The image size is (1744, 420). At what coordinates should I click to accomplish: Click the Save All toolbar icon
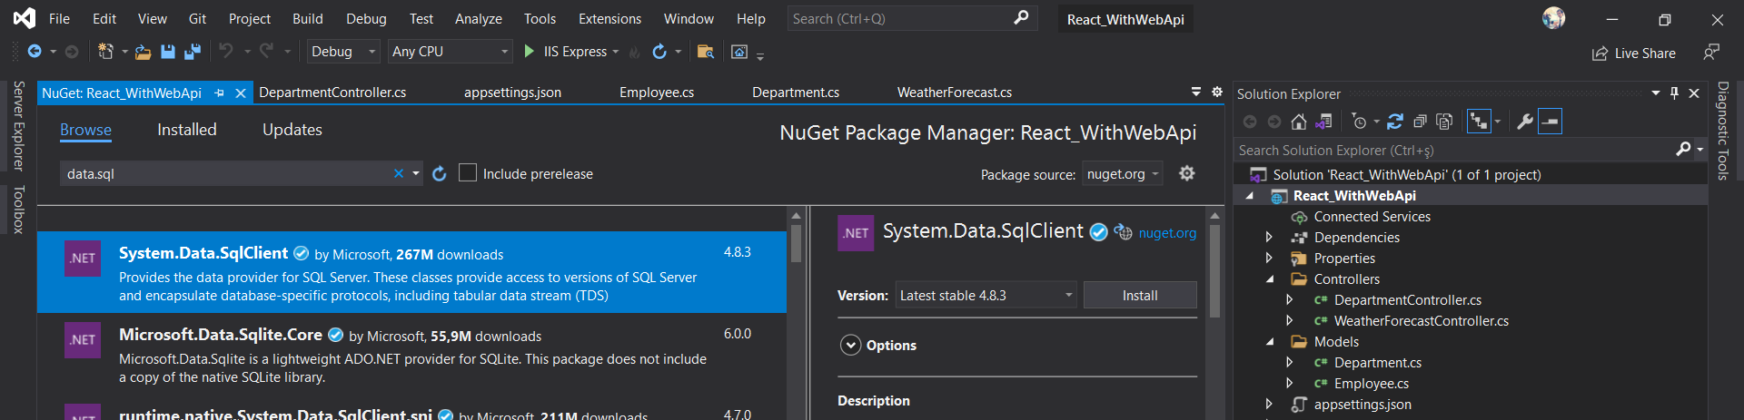192,52
